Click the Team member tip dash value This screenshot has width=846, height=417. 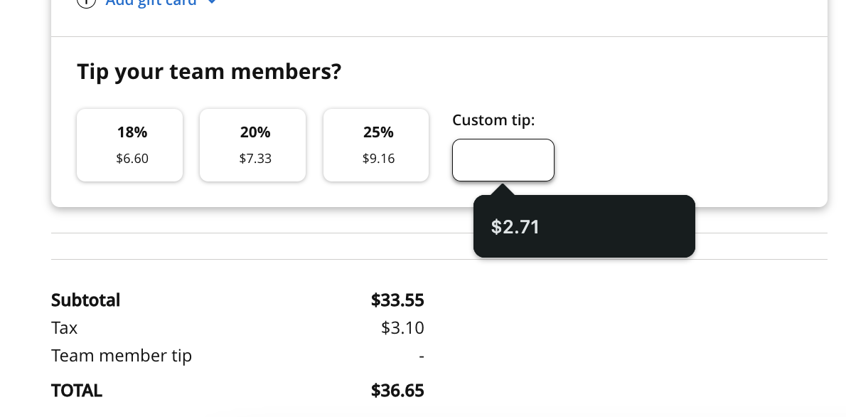pyautogui.click(x=421, y=355)
